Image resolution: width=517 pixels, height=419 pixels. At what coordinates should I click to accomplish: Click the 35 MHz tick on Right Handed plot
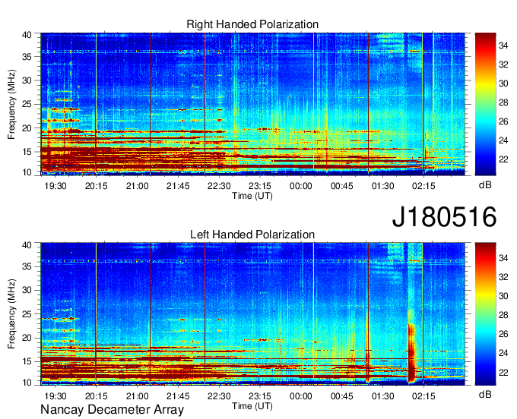click(27, 57)
